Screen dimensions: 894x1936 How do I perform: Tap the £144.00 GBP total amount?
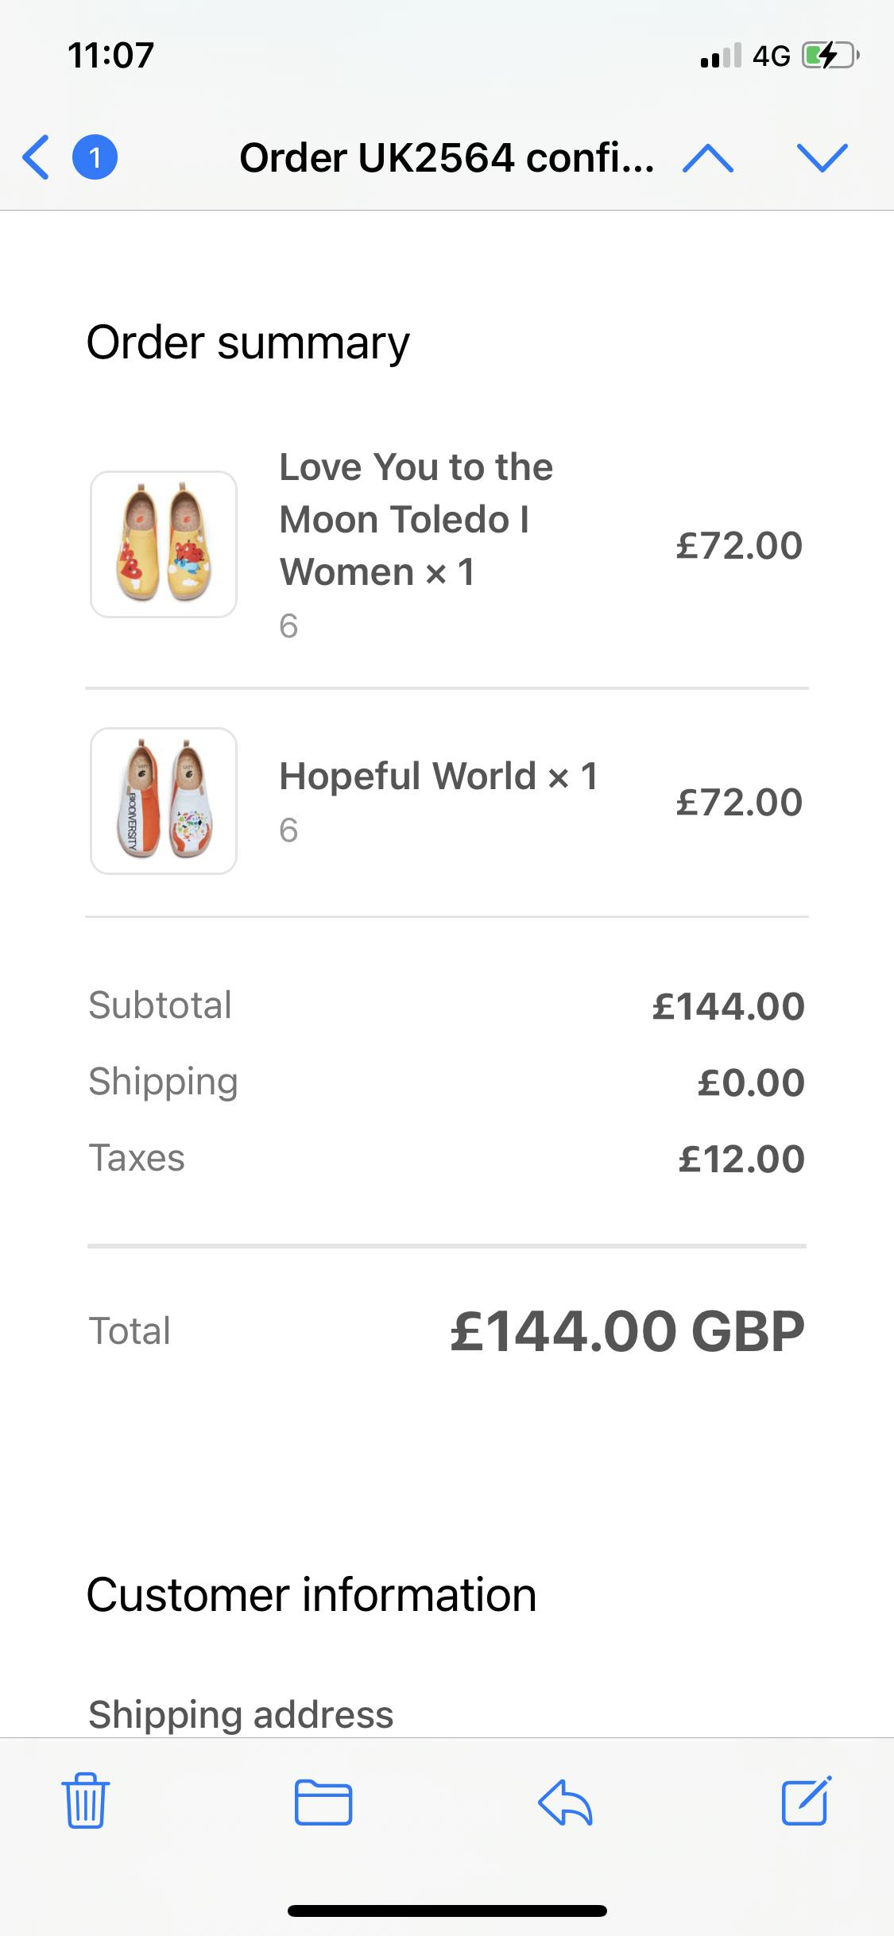pyautogui.click(x=627, y=1331)
